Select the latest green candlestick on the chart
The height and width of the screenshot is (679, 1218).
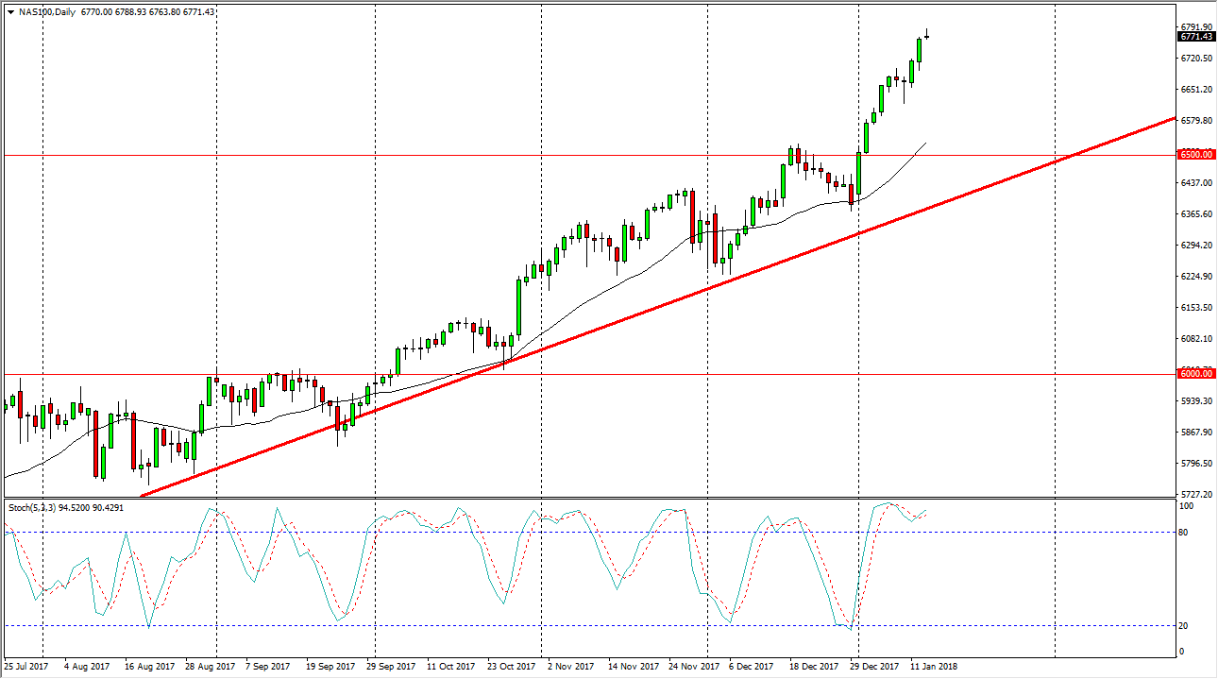[917, 52]
